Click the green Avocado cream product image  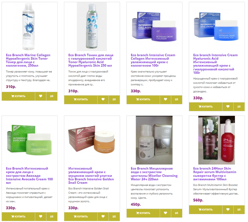coord(29,140)
